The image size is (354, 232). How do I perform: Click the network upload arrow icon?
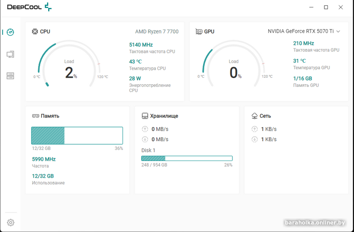(x=254, y=129)
